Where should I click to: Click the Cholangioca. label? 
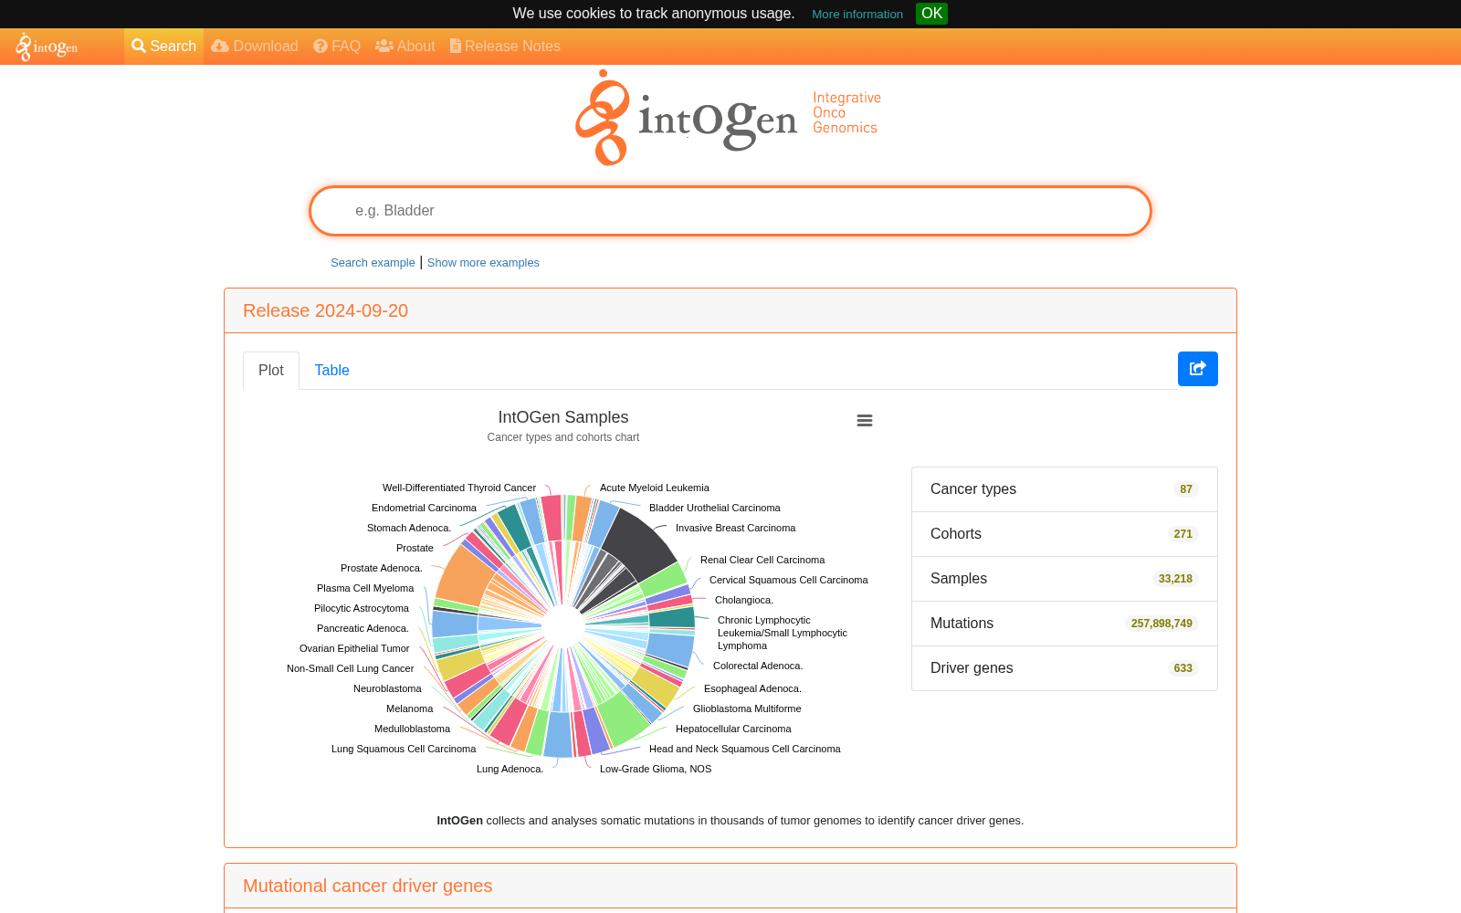(x=744, y=601)
